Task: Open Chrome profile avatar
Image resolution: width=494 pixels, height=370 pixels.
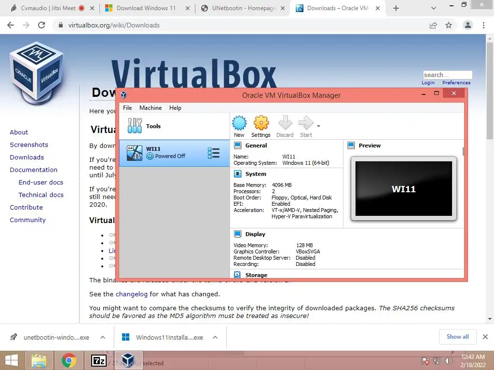Action: coord(468,25)
